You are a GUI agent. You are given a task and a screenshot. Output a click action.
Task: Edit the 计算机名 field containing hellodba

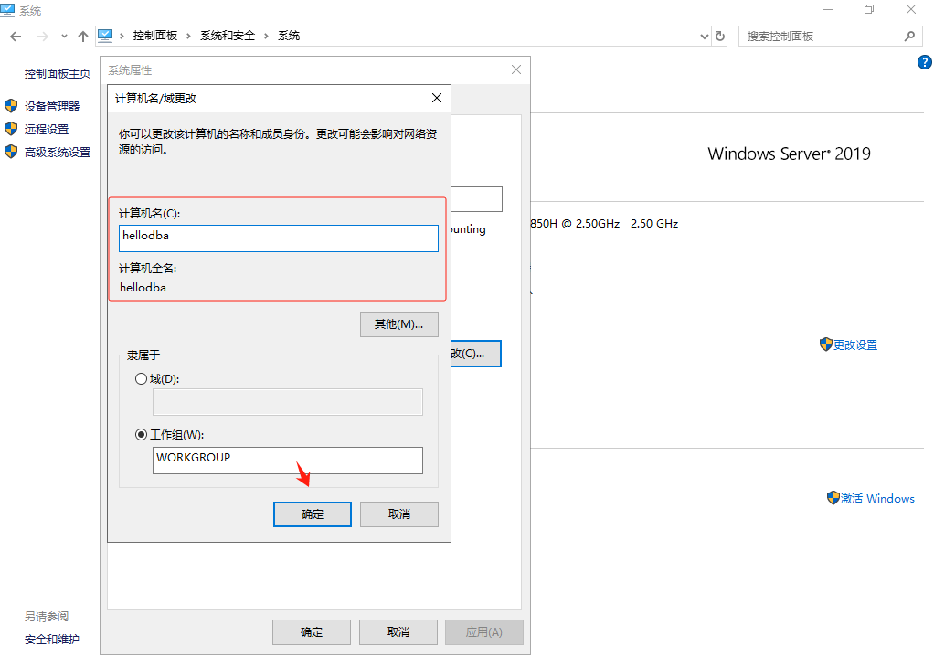coord(278,238)
